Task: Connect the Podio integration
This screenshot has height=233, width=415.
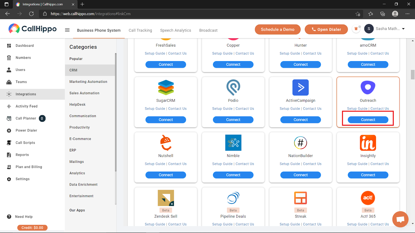Action: [233, 120]
